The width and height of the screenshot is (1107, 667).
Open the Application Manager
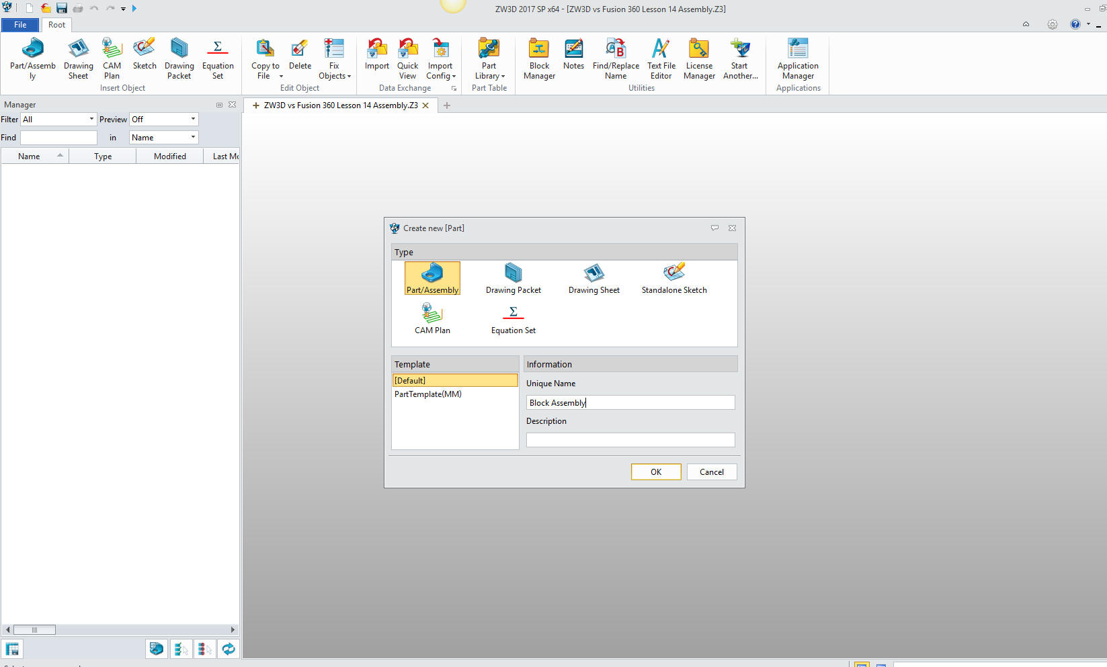[x=798, y=58]
